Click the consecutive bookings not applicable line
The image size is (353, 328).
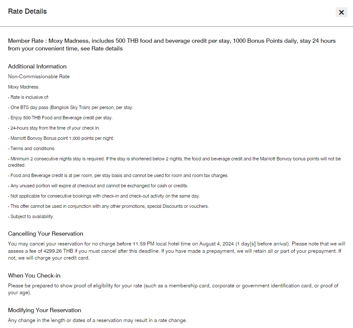(104, 196)
